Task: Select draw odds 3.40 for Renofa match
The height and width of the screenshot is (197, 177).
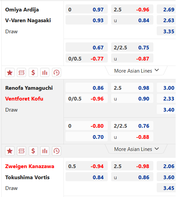Action: point(166,110)
